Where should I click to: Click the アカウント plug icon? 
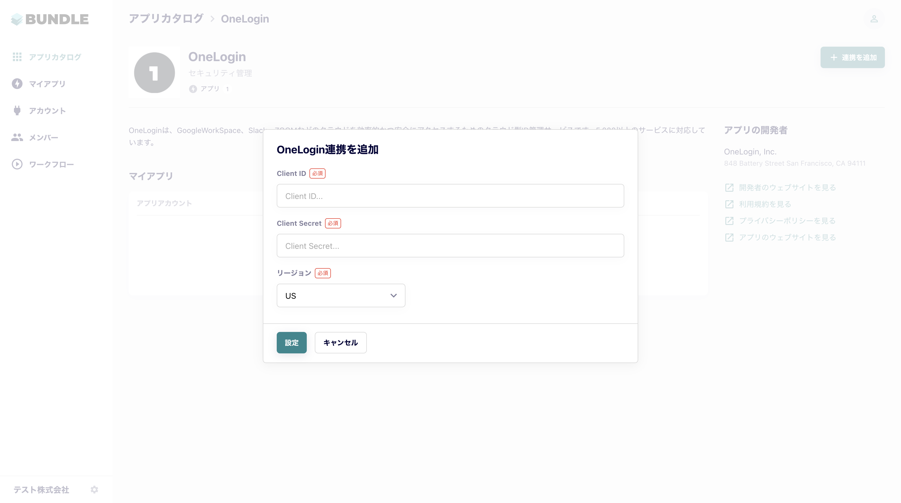point(17,110)
